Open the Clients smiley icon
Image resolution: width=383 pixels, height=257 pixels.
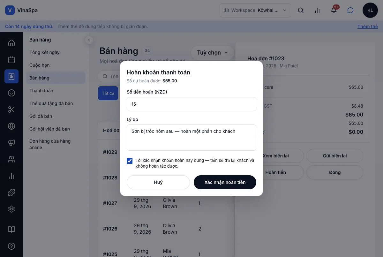11,93
